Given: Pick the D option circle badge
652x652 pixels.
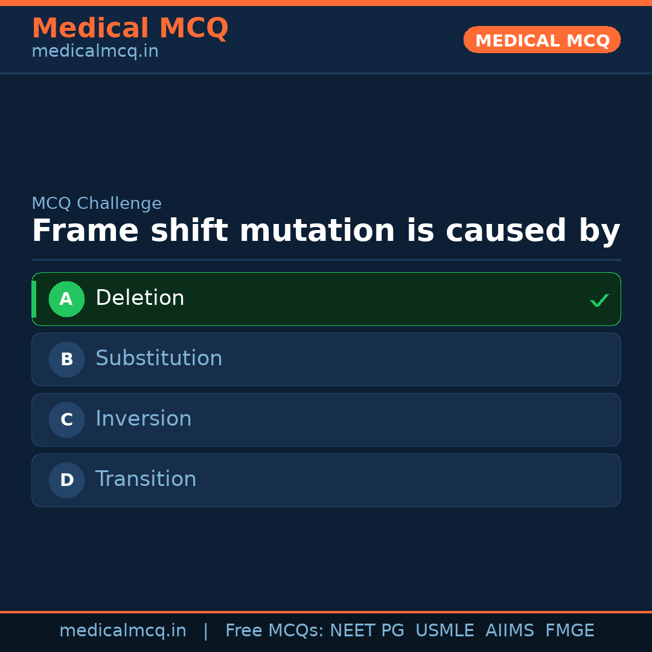Looking at the screenshot, I should pyautogui.click(x=66, y=480).
